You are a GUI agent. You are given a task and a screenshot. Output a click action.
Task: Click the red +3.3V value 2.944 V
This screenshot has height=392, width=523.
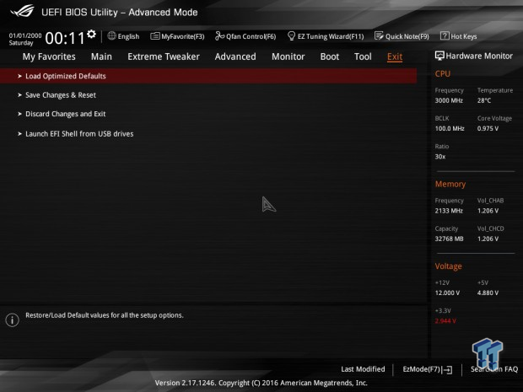click(x=445, y=321)
